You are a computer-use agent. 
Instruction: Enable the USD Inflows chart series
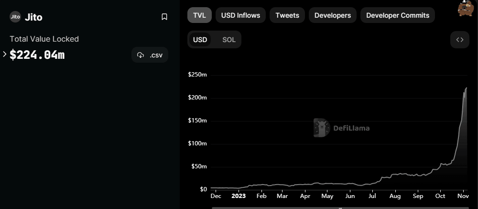click(x=240, y=15)
